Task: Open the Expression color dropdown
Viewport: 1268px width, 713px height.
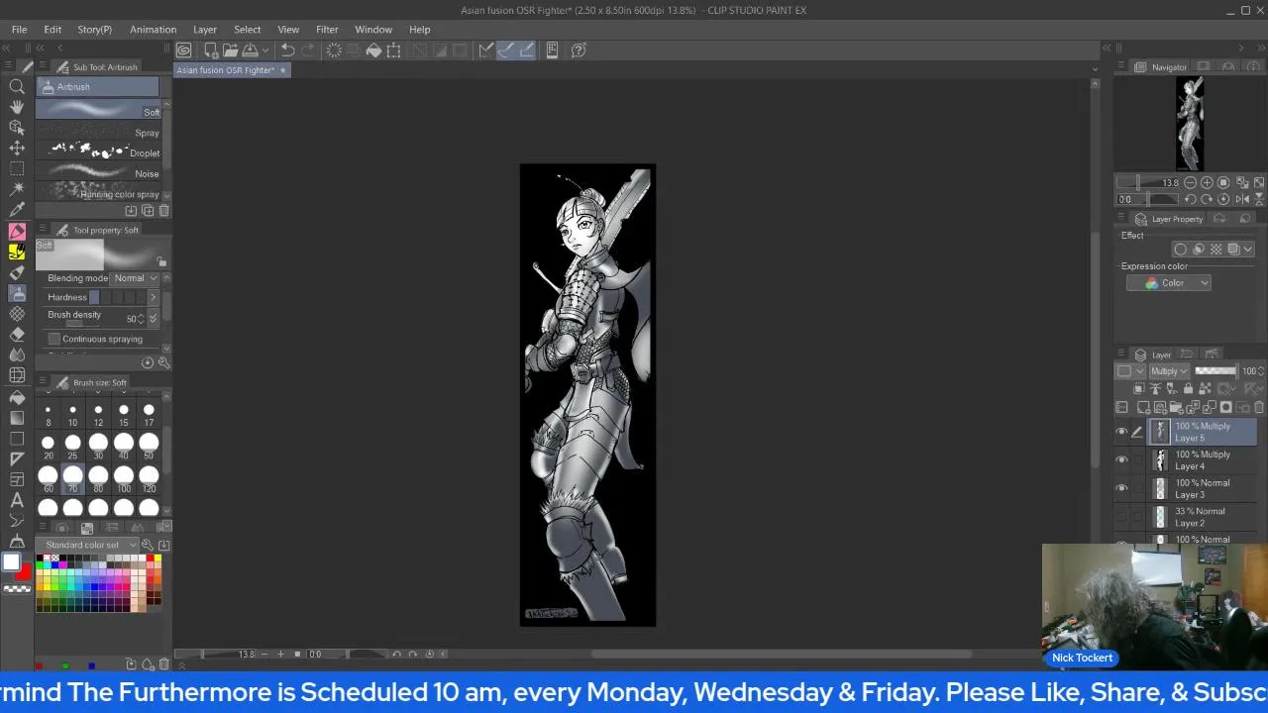Action: pos(1169,283)
